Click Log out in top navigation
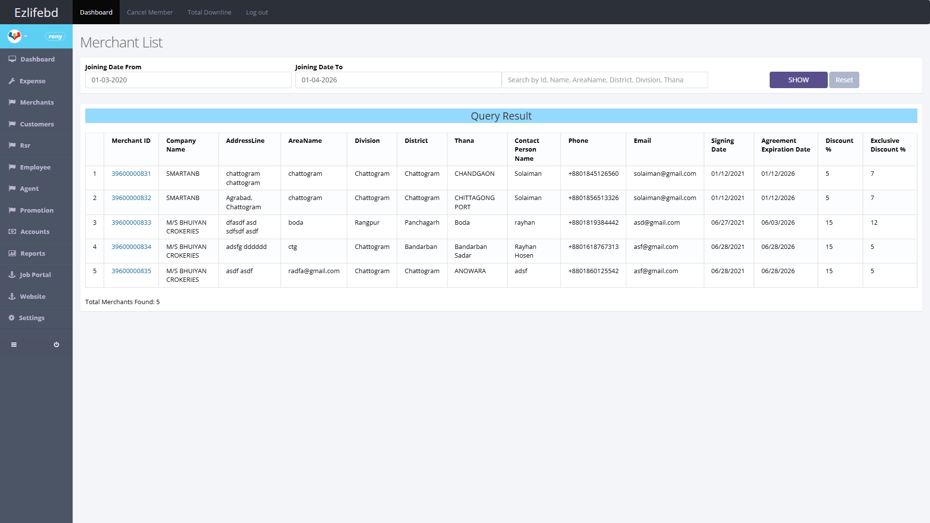This screenshot has height=523, width=930. [x=257, y=12]
